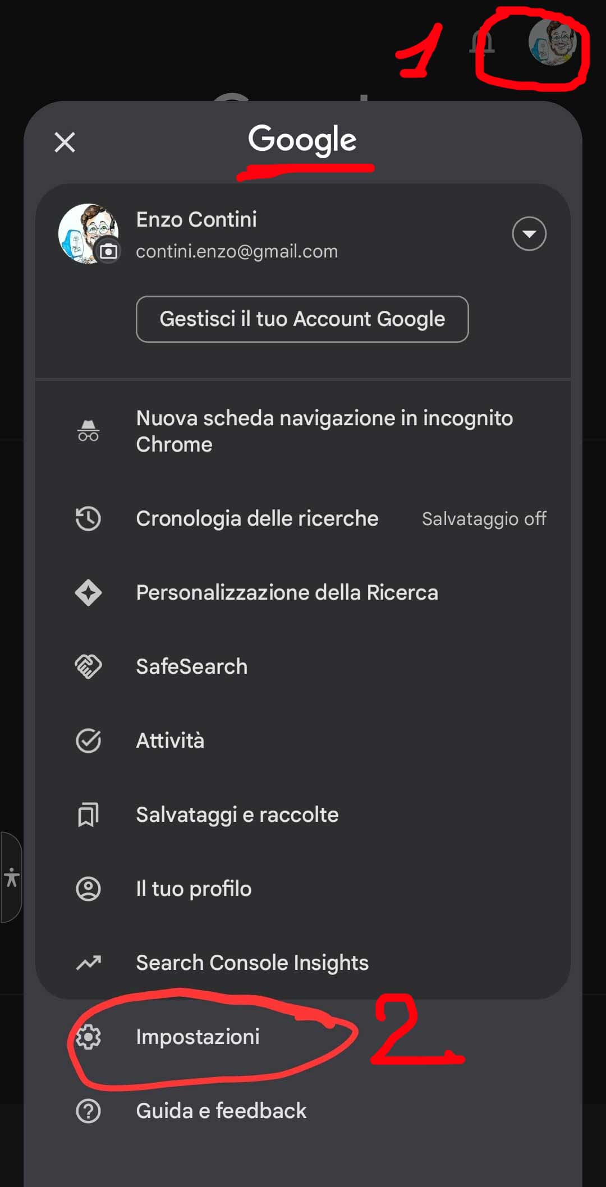Screen dimensions: 606x1187
Task: Tap the Salvataggio off status
Action: [x=484, y=519]
